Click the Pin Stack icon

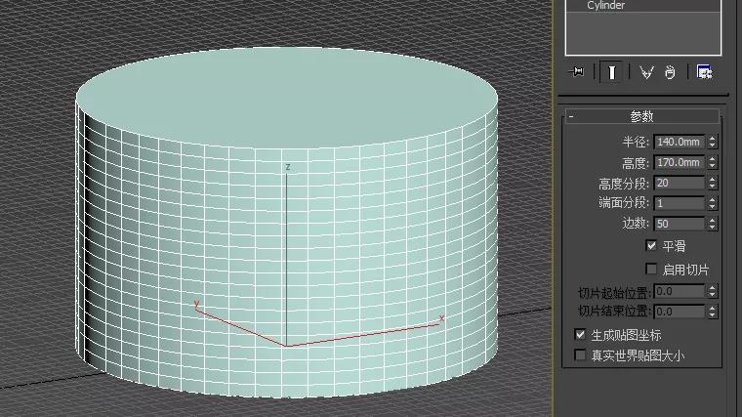point(576,72)
